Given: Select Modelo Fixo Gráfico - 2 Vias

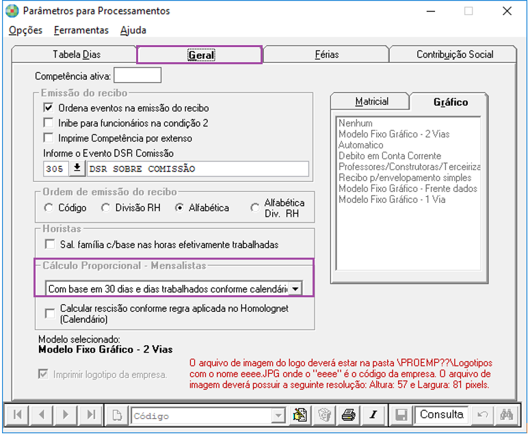Looking at the screenshot, I should (x=394, y=134).
